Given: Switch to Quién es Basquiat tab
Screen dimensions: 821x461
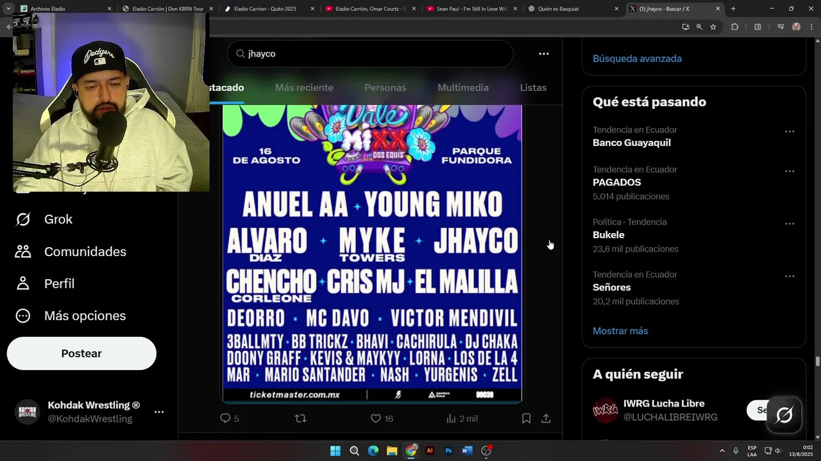Looking at the screenshot, I should click(573, 9).
